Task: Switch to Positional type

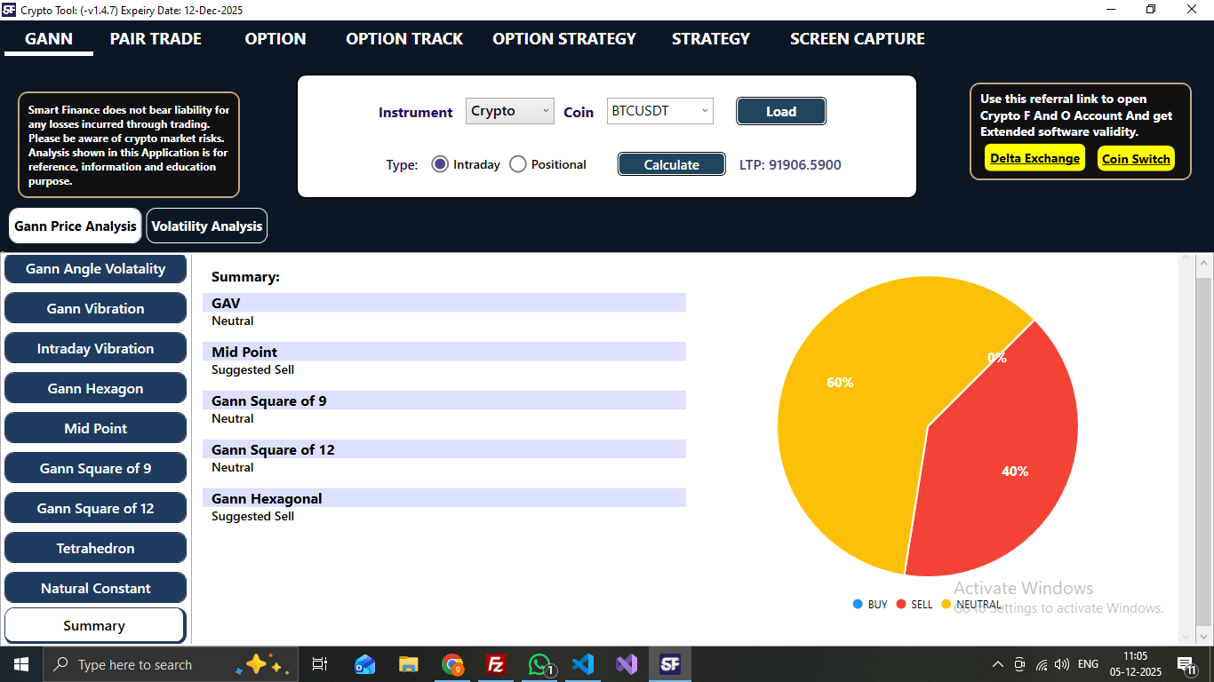Action: click(517, 163)
